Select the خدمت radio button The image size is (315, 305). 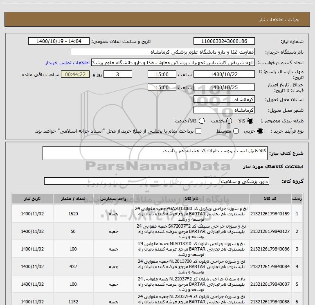pyautogui.click(x=229, y=121)
